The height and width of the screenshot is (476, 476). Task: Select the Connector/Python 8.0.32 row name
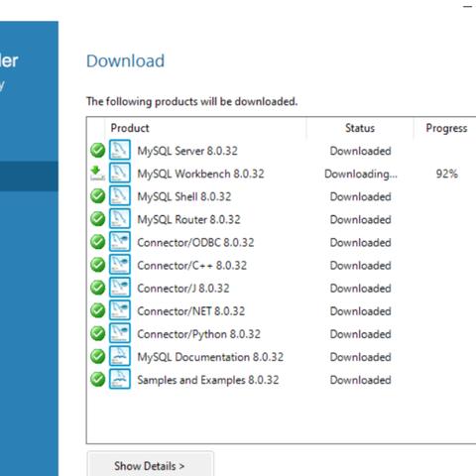pos(198,334)
